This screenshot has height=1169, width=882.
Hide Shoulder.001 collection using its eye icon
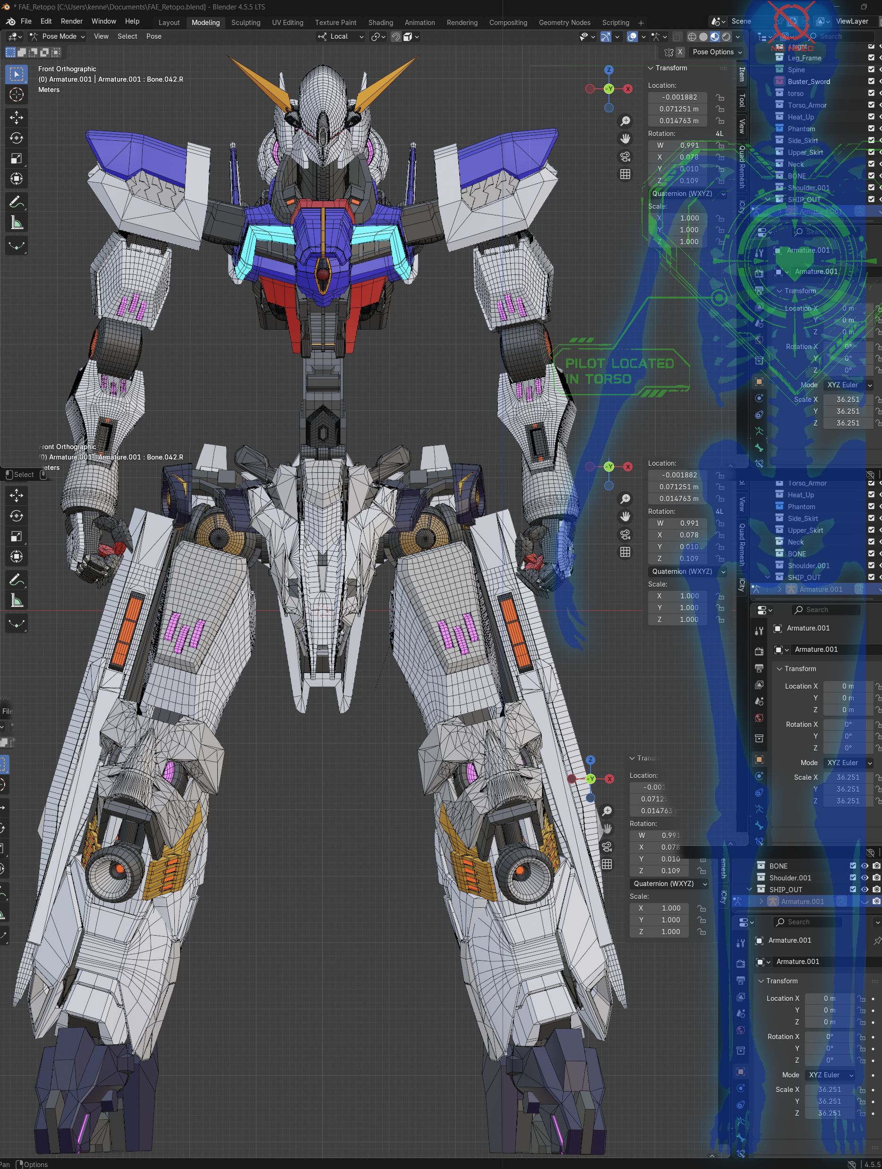point(865,877)
